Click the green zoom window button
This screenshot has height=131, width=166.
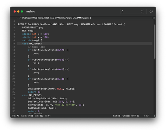[x=22, y=12]
